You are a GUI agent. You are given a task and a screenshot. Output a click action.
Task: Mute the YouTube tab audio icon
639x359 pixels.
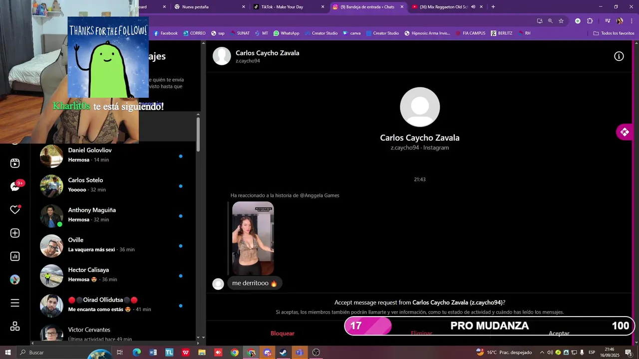pyautogui.click(x=473, y=7)
